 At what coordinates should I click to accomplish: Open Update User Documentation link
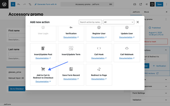tap(127, 37)
